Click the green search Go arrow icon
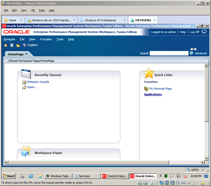Screen dimensions: 211x186 192,53
